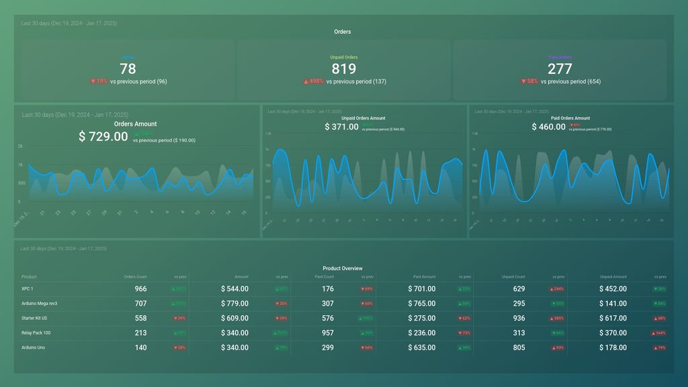This screenshot has width=688, height=387.
Task: Click the Orders Amount chart title
Action: click(x=135, y=124)
